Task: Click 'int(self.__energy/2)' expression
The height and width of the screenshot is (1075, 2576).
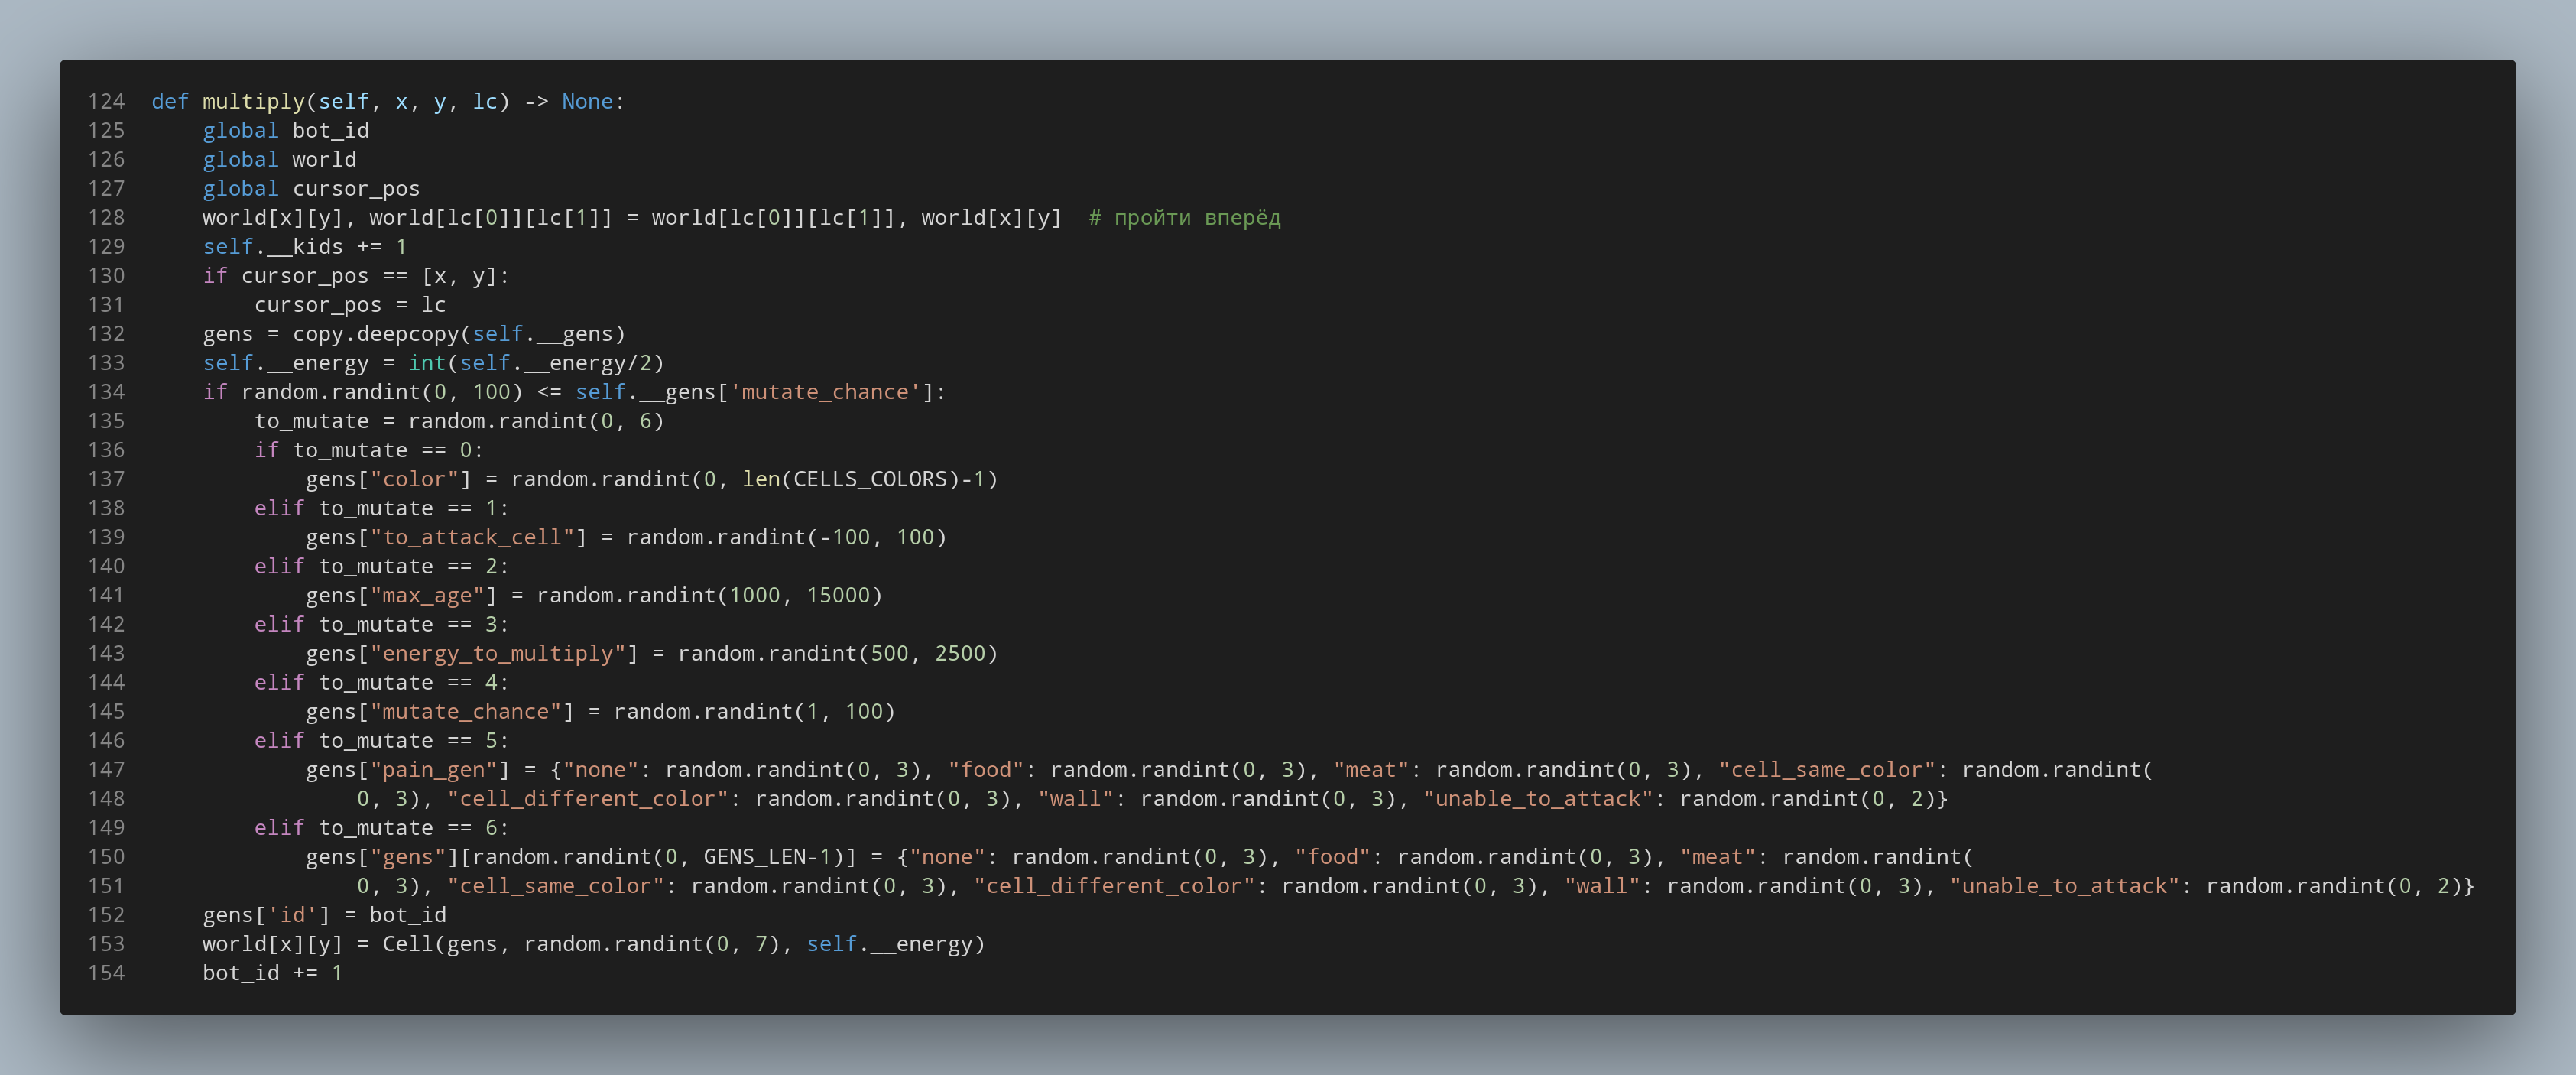Action: [x=536, y=363]
